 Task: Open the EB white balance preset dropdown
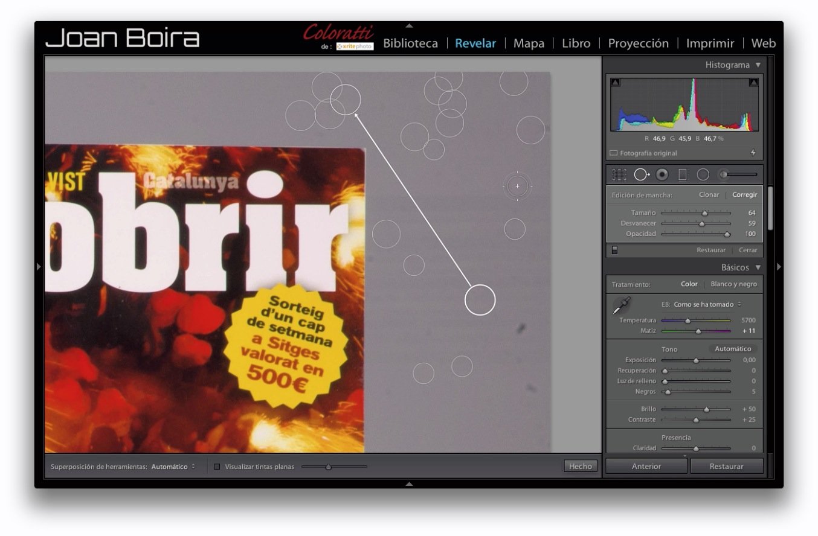[x=707, y=304]
